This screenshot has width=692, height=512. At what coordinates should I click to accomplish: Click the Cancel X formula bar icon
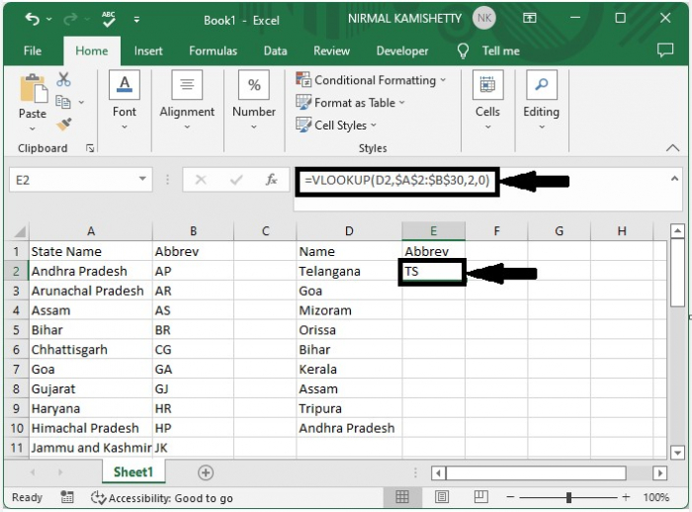tap(201, 180)
